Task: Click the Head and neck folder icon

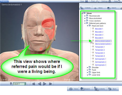Action: coord(90,25)
